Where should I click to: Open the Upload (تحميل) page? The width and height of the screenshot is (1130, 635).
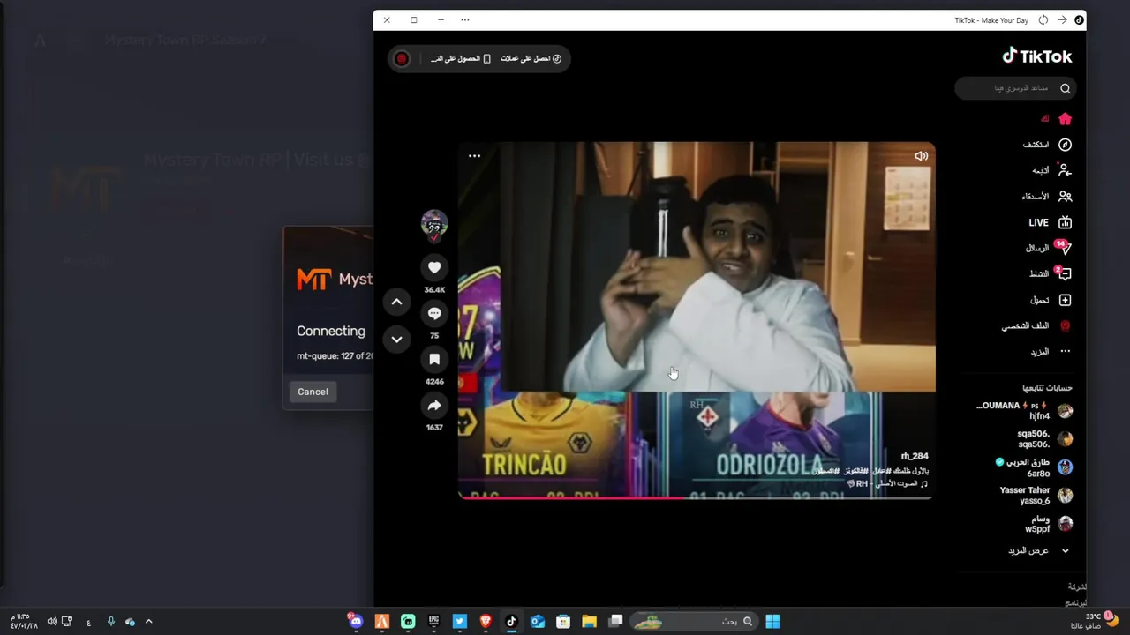point(1051,300)
